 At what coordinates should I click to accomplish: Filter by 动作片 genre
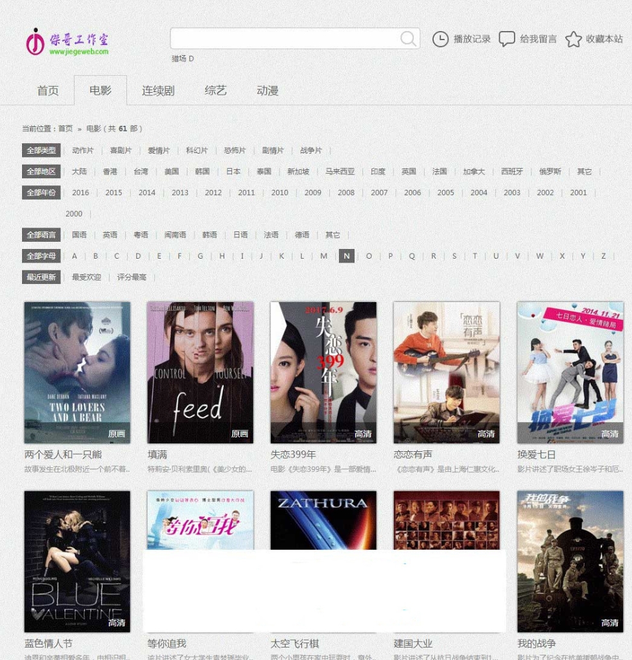tap(83, 150)
